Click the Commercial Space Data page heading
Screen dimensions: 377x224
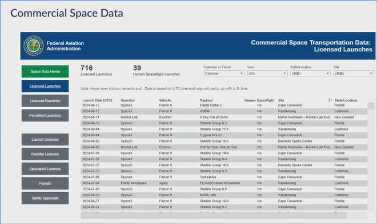point(67,13)
